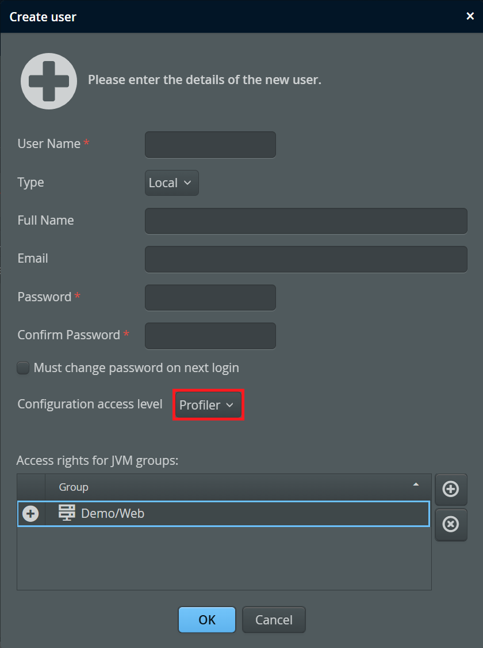Expand the Demo/Web row plus icon

point(30,514)
